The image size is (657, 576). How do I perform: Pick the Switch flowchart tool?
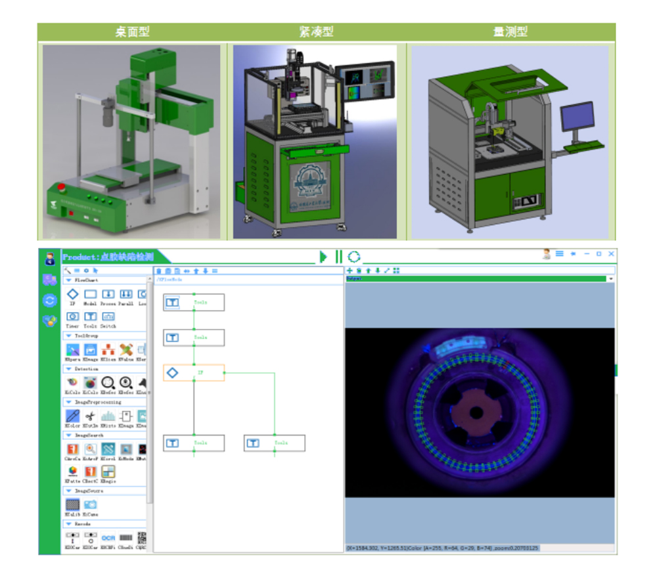tap(108, 317)
